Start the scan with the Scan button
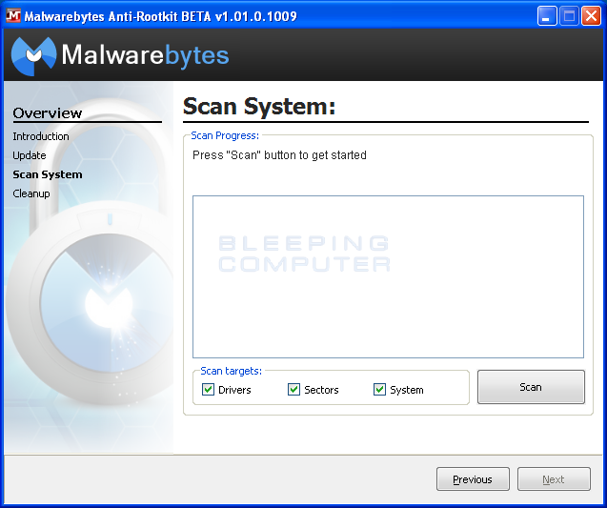 [531, 387]
